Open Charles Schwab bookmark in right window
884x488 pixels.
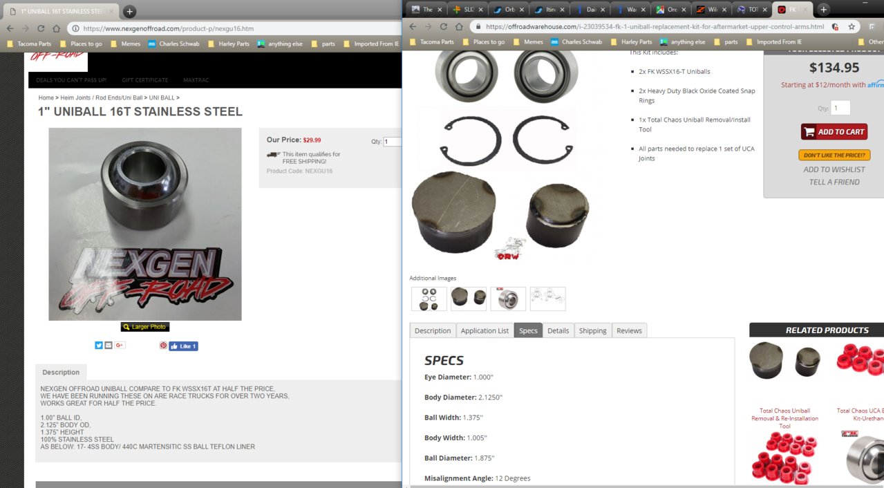click(x=576, y=41)
